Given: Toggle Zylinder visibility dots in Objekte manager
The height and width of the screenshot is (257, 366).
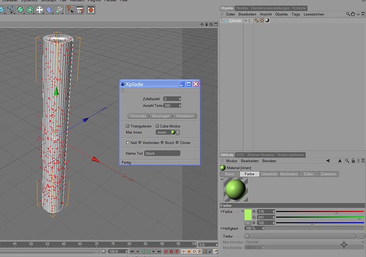Looking at the screenshot, I should (x=249, y=21).
